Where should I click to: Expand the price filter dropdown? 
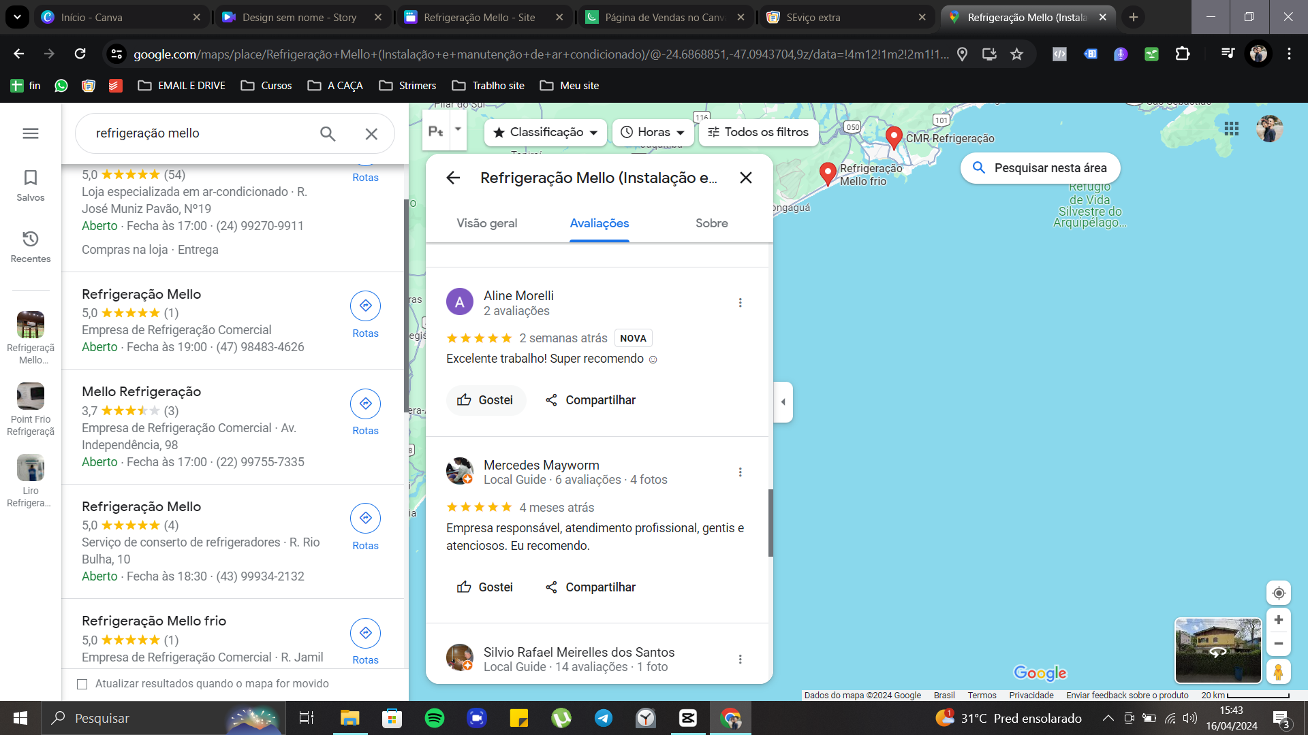pyautogui.click(x=458, y=129)
